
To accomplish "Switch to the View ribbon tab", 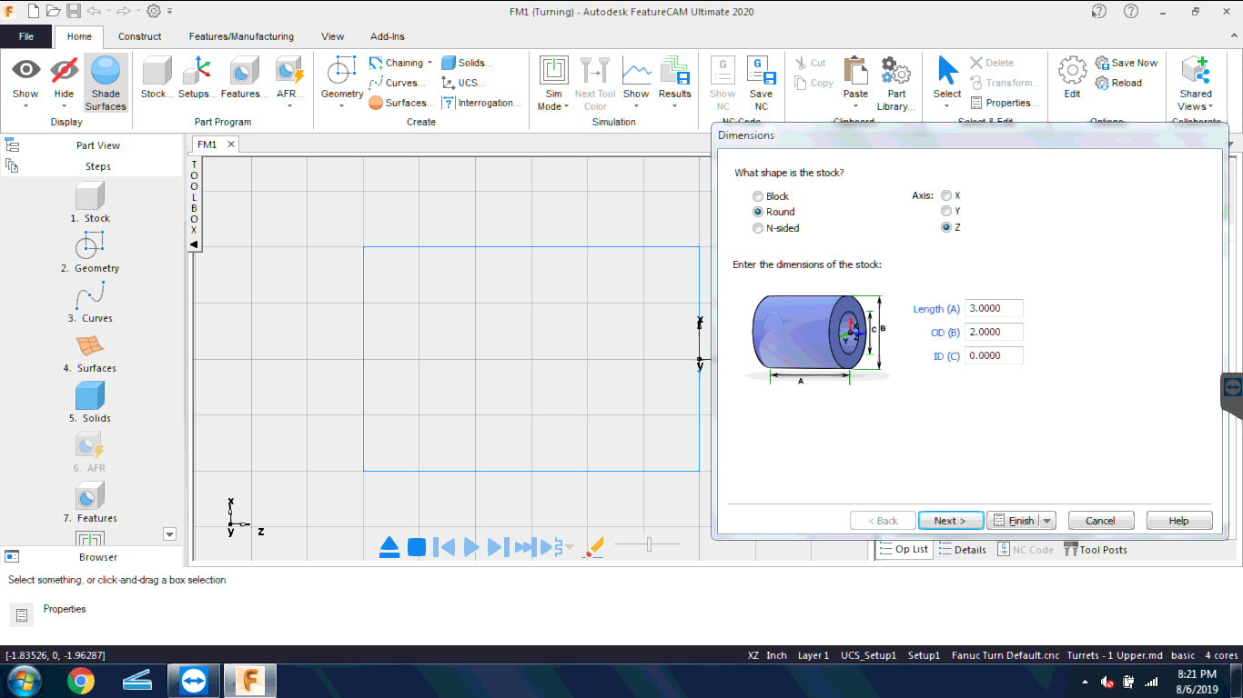I will tap(332, 36).
